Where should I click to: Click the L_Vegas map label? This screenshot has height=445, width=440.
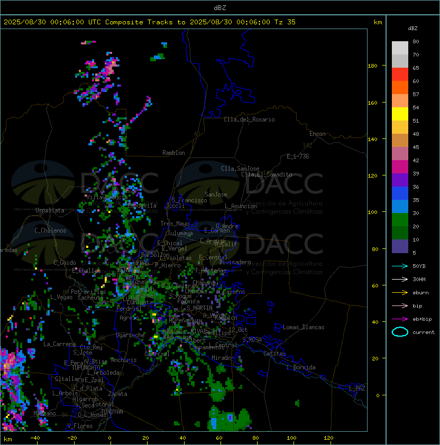[61, 297]
